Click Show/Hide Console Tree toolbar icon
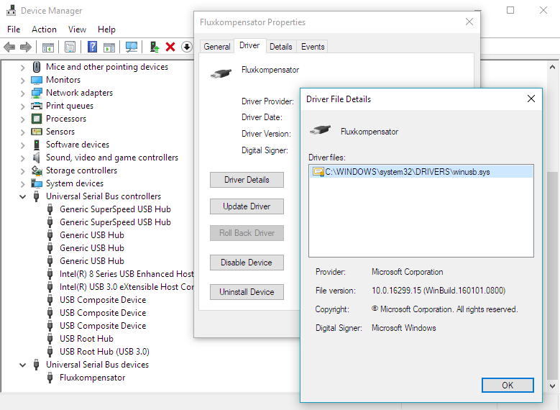 click(48, 47)
